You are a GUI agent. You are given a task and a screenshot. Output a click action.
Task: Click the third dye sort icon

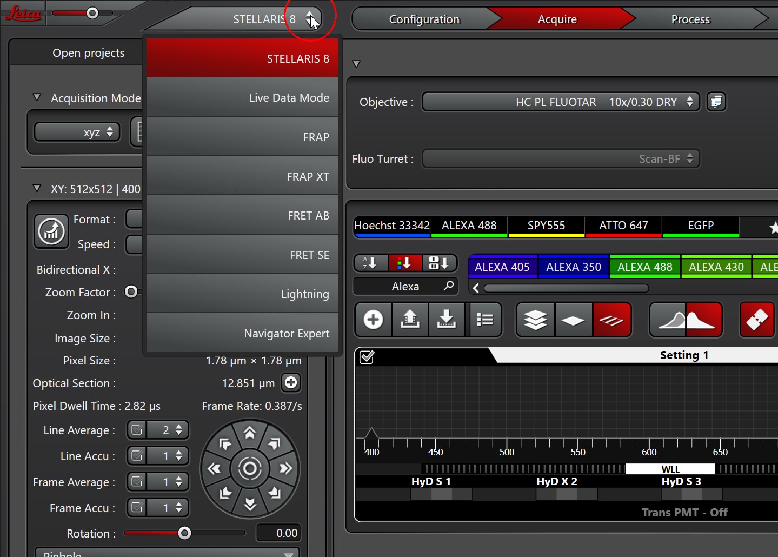(x=439, y=263)
